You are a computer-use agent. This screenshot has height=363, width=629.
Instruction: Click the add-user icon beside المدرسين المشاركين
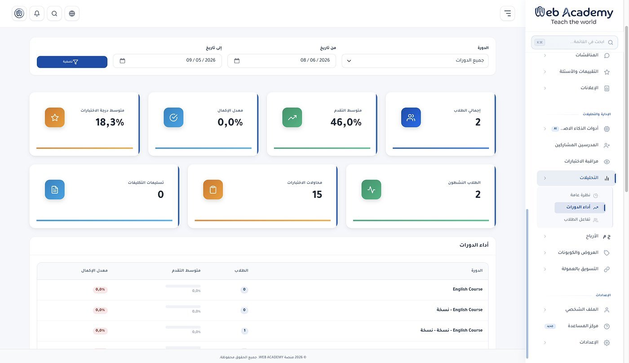[x=607, y=145]
